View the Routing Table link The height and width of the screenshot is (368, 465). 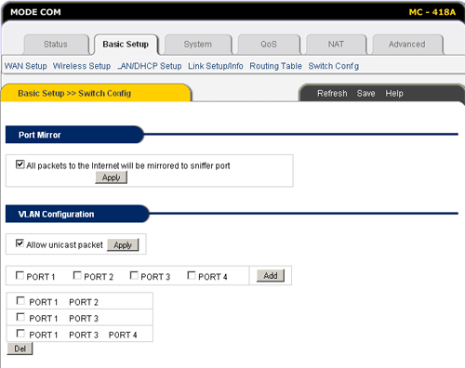(x=275, y=66)
